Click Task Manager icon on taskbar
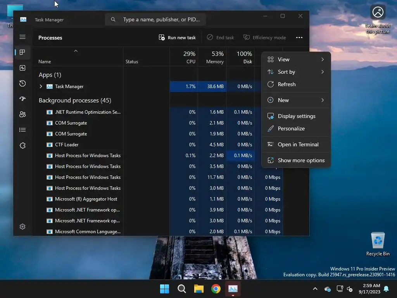This screenshot has height=298, width=397. 233,289
